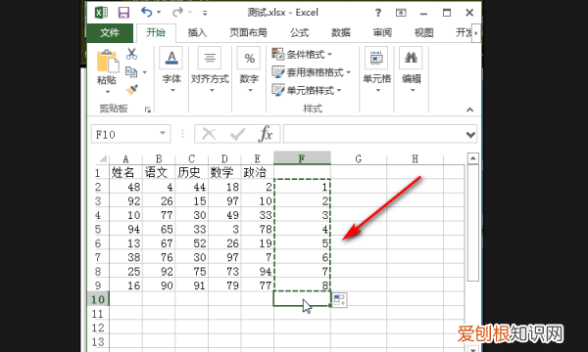Image resolution: width=588 pixels, height=352 pixels.
Task: Click cell F9 with value 8
Action: tap(302, 286)
